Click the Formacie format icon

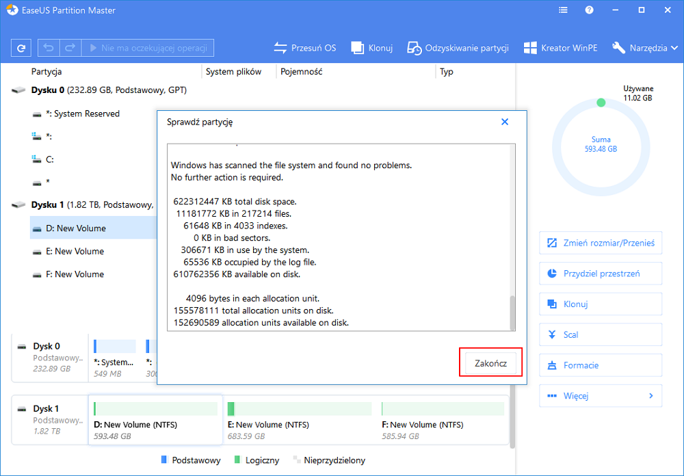click(552, 365)
